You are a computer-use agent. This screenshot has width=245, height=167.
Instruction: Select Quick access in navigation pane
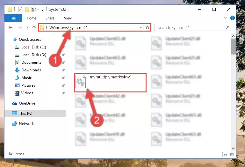click(30, 40)
